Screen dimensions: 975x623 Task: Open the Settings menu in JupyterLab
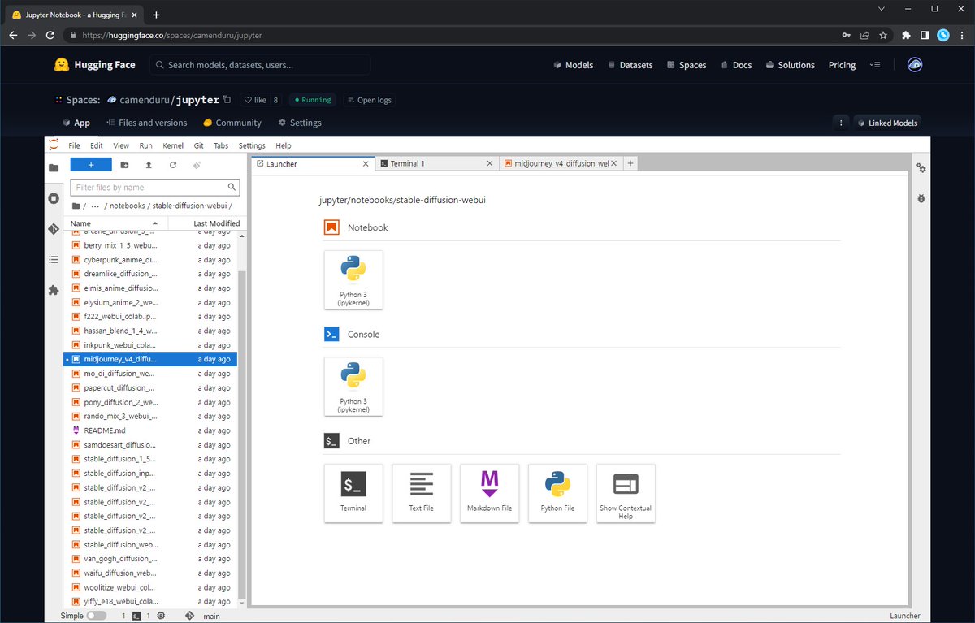[252, 145]
